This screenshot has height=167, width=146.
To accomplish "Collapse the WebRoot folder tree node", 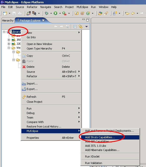I will click(9, 48).
